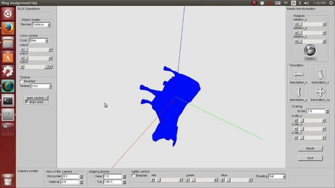This screenshot has width=335, height=188.
Task: Click the rotation trackball sphere
Action: (x=310, y=50)
